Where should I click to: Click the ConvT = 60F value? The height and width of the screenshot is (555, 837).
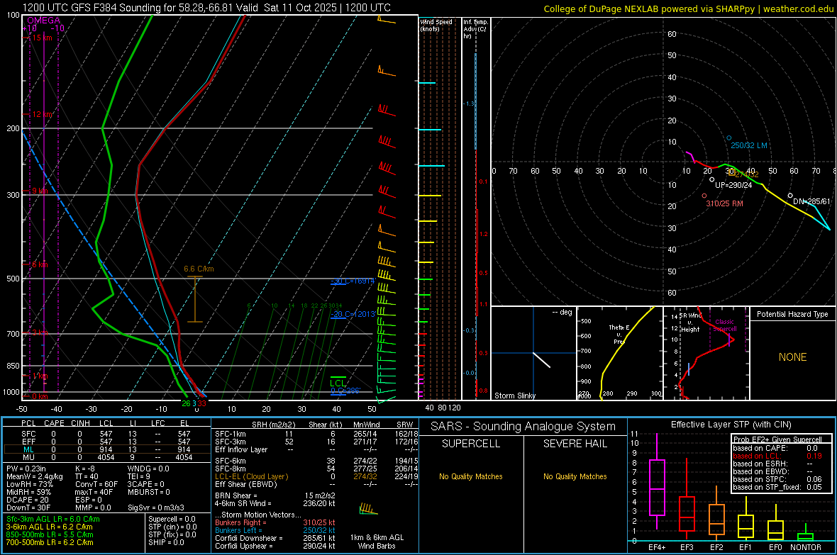pyautogui.click(x=96, y=484)
